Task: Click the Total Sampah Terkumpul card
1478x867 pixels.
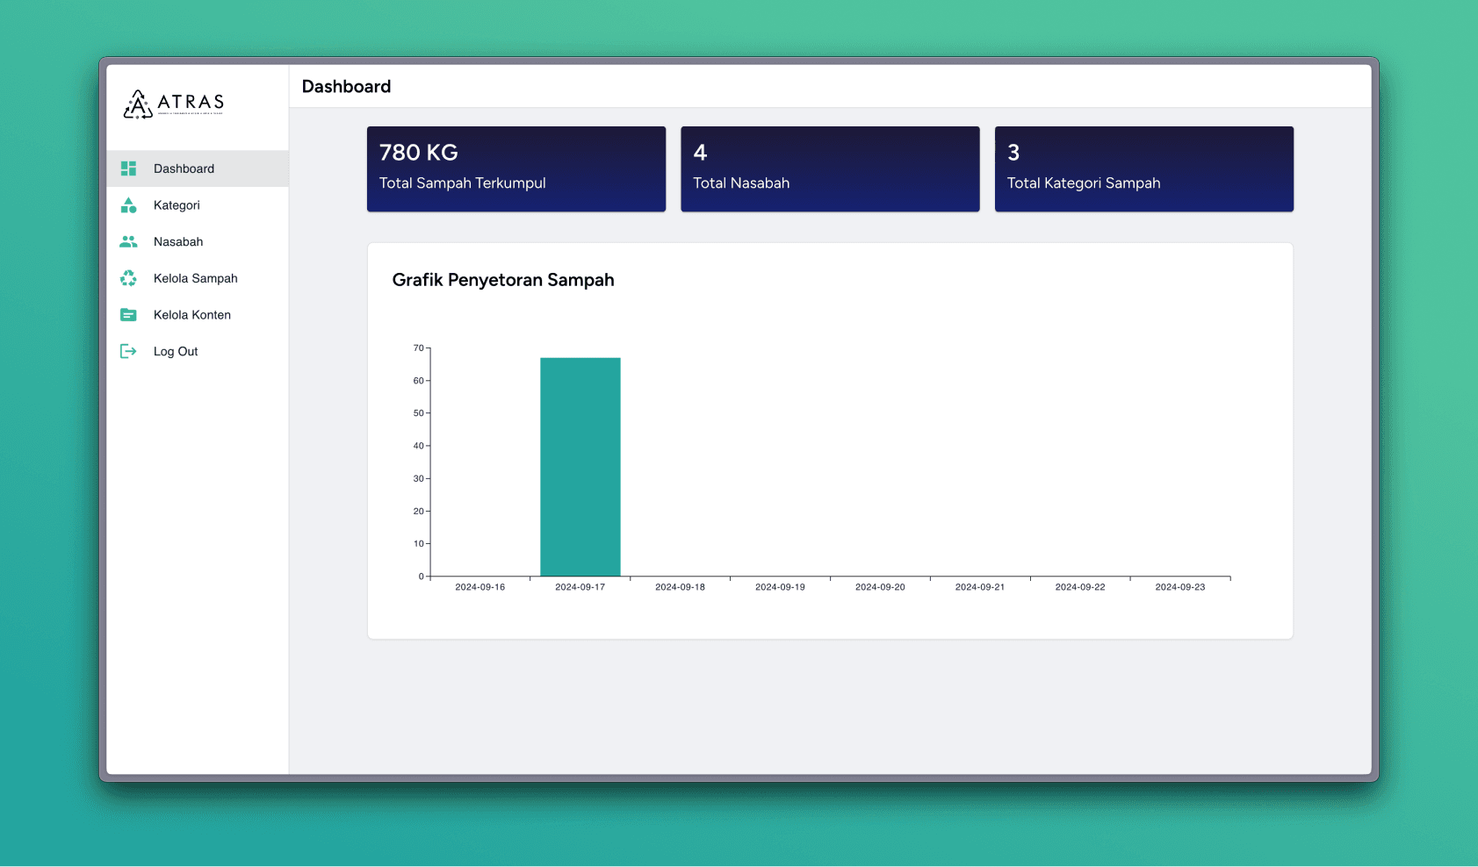Action: click(515, 168)
